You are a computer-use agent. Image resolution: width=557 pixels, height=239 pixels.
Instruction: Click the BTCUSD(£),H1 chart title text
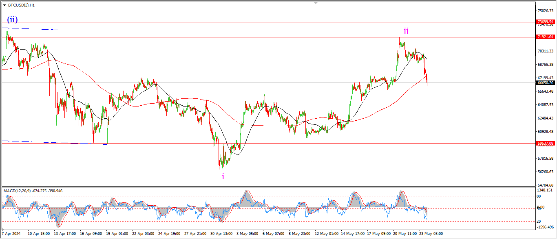tap(20, 5)
